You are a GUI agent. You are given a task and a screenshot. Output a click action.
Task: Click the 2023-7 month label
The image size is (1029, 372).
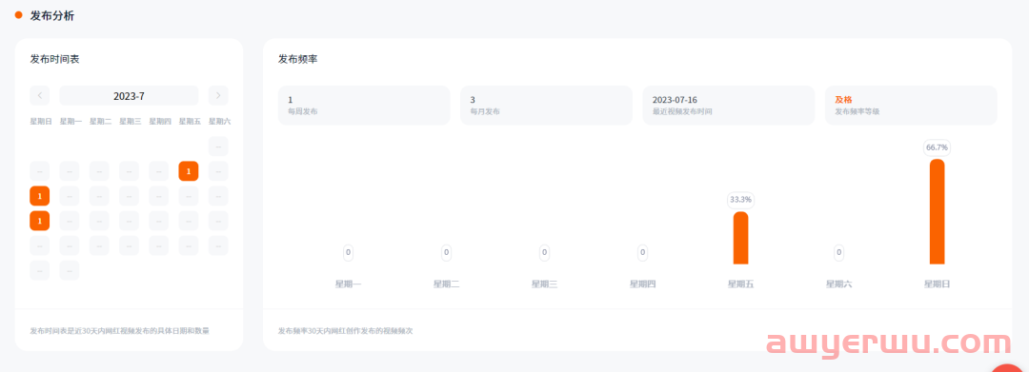pos(129,96)
